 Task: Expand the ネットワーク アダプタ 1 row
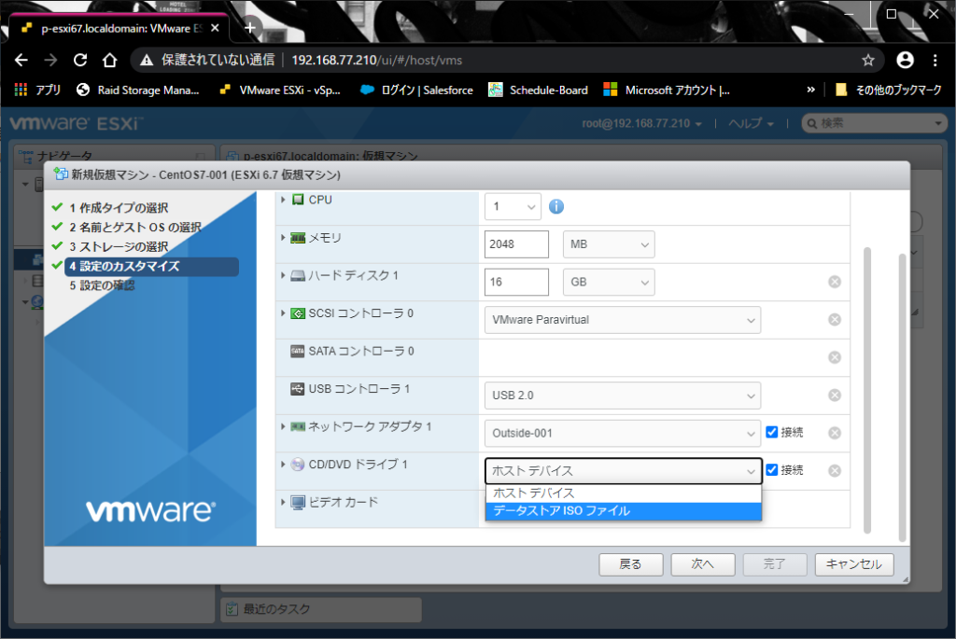(x=283, y=426)
